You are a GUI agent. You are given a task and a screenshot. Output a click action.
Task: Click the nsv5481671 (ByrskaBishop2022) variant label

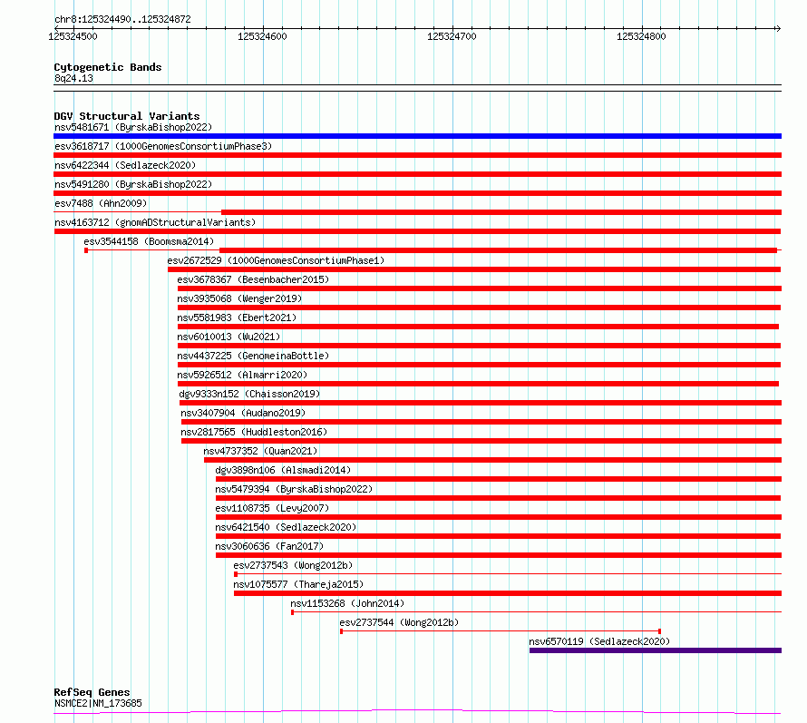click(x=133, y=127)
